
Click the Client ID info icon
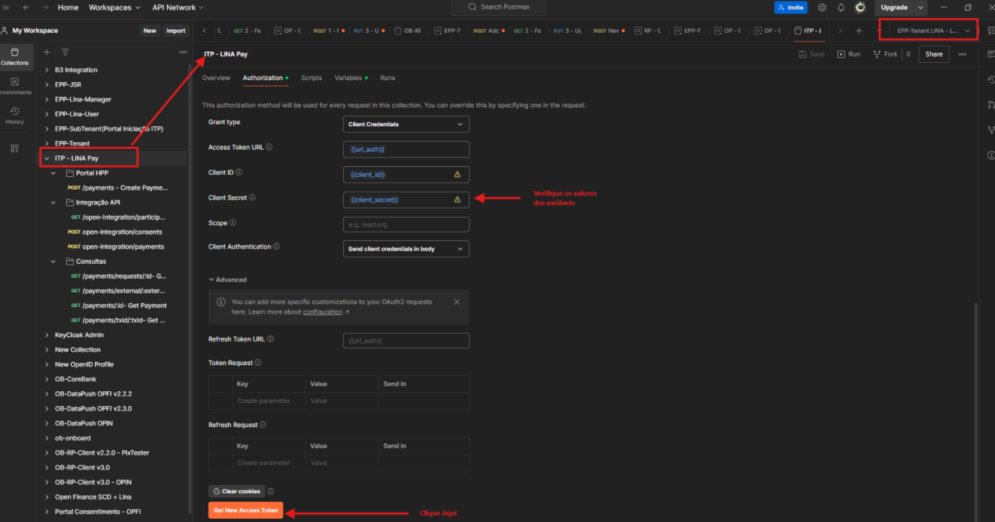pos(239,172)
